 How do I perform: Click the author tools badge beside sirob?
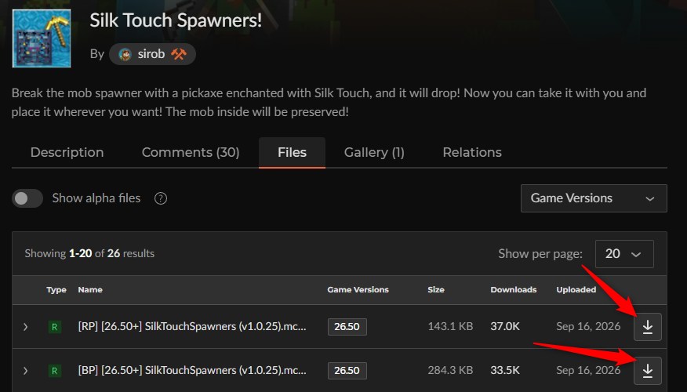coord(179,54)
